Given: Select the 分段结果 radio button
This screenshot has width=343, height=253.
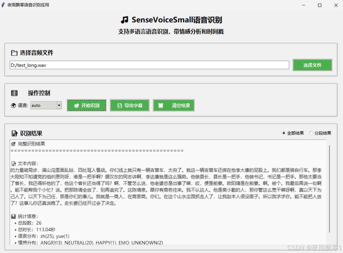Looking at the screenshot, I should (311, 133).
